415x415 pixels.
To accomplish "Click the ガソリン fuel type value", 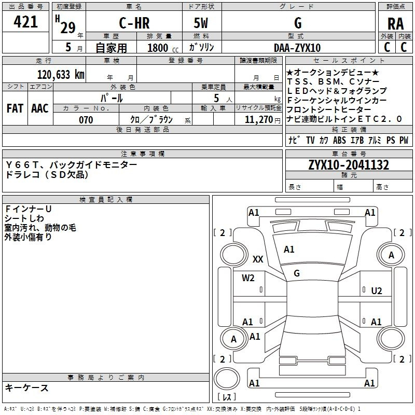I will point(201,47).
